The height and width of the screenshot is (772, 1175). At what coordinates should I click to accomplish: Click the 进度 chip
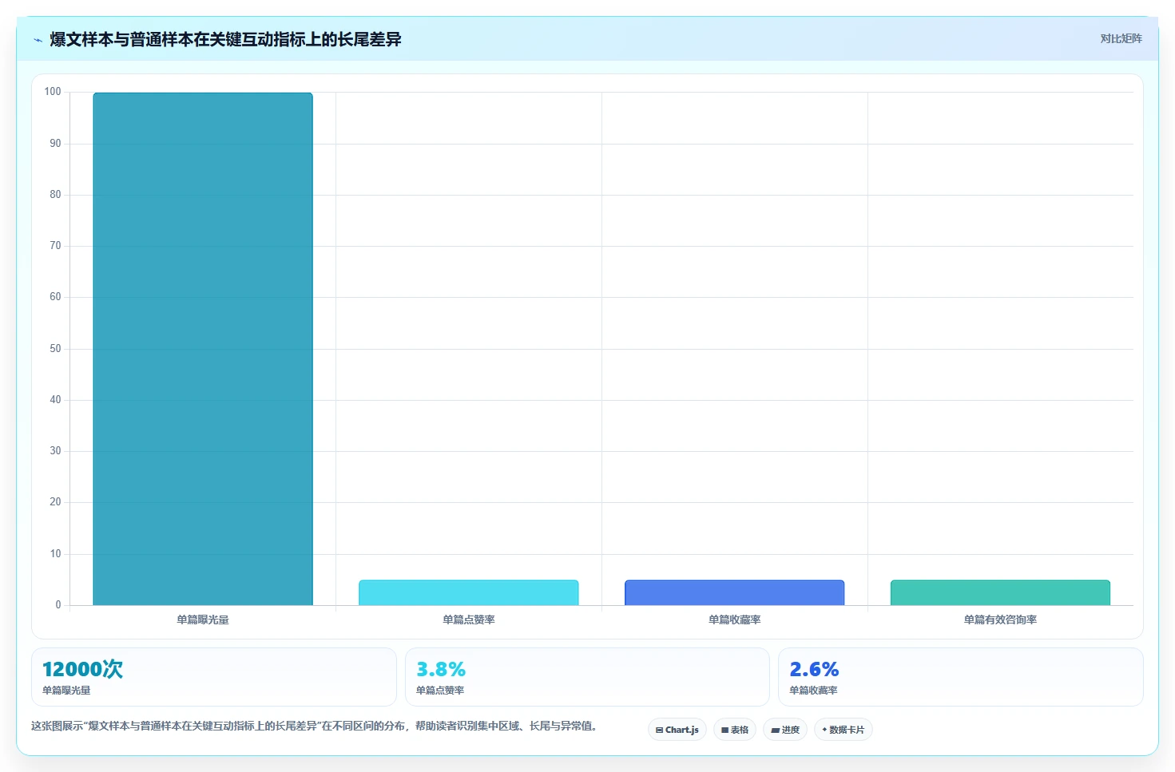(x=785, y=730)
